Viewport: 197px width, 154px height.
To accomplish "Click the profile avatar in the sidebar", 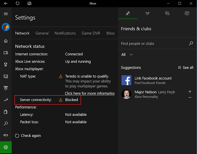I will (x=6, y=27).
